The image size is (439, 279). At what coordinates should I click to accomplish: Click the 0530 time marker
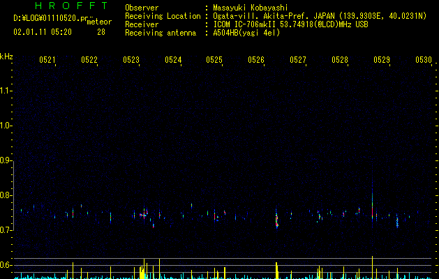[424, 59]
